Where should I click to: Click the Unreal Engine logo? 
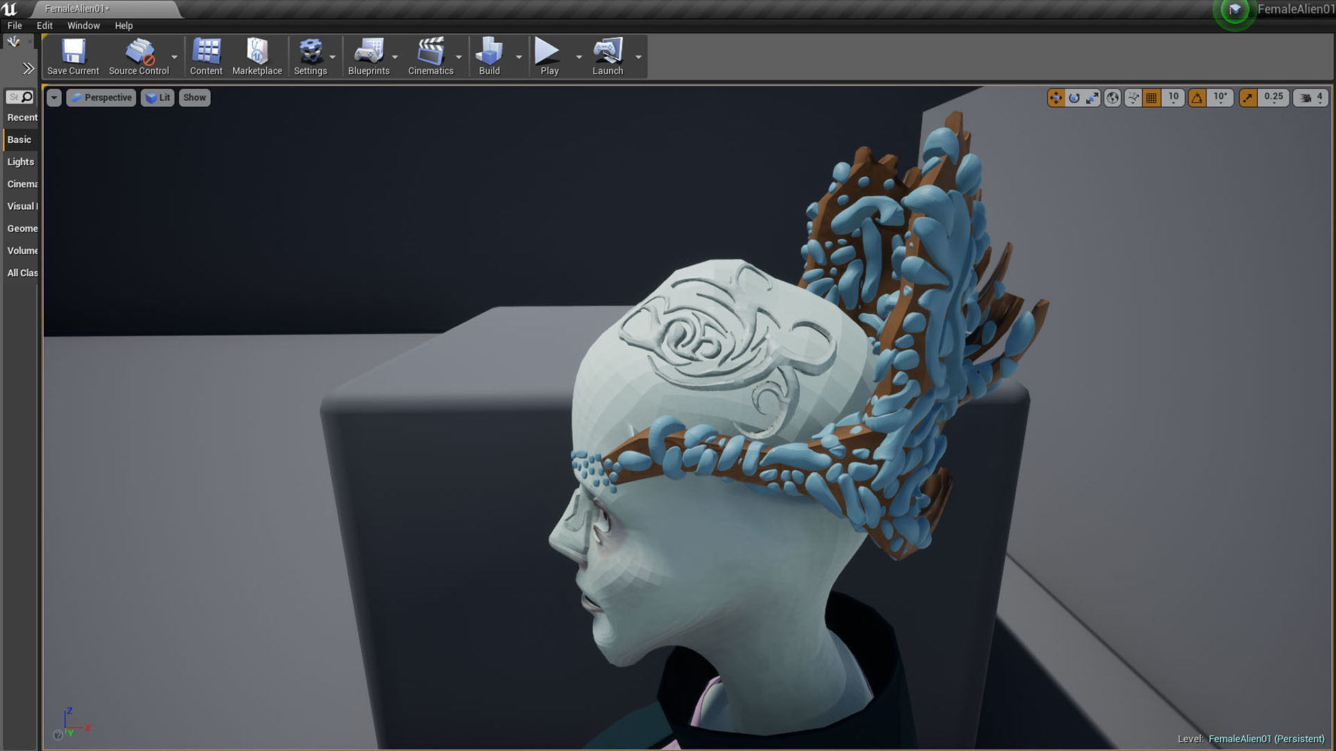tap(10, 8)
